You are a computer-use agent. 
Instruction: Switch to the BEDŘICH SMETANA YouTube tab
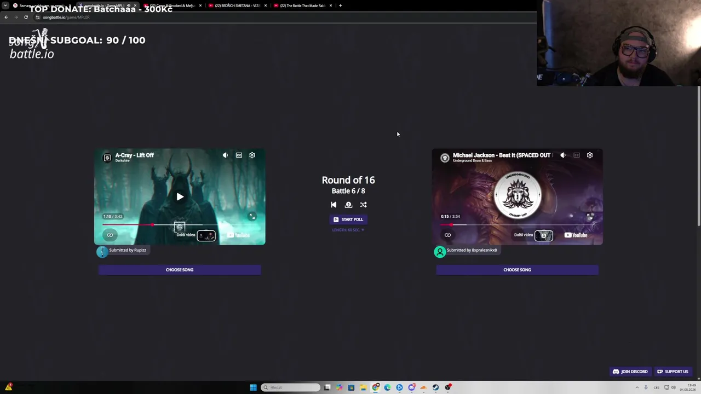(x=238, y=5)
